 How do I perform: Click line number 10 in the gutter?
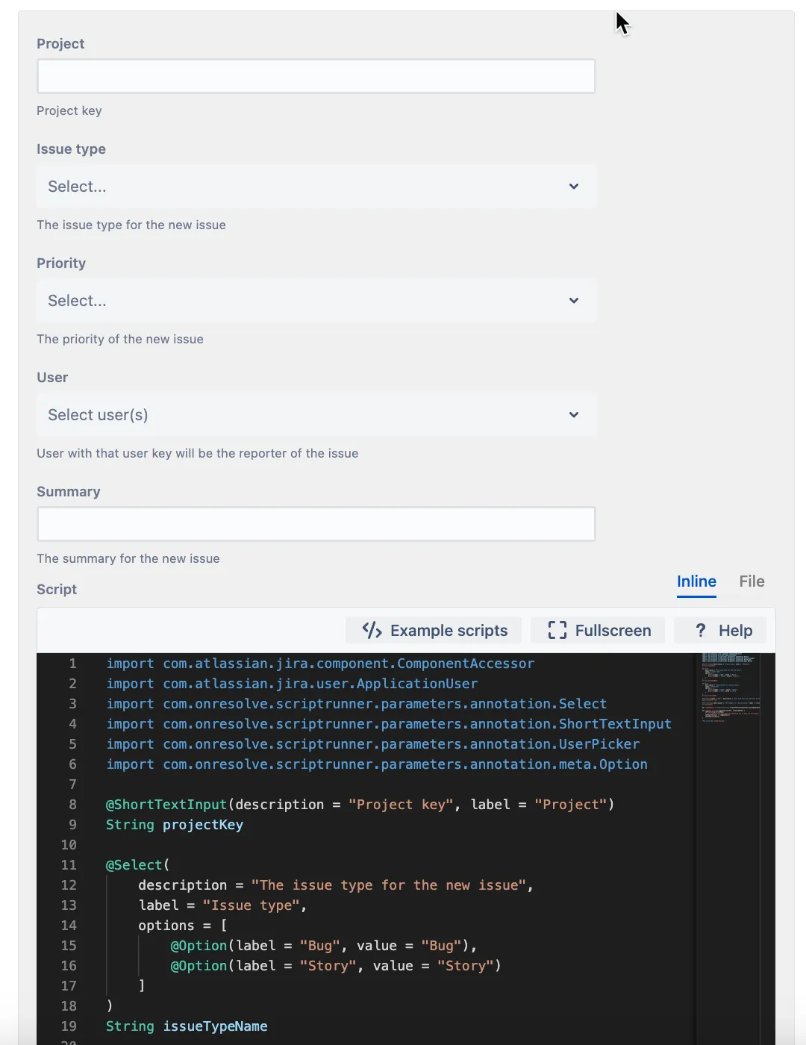69,845
